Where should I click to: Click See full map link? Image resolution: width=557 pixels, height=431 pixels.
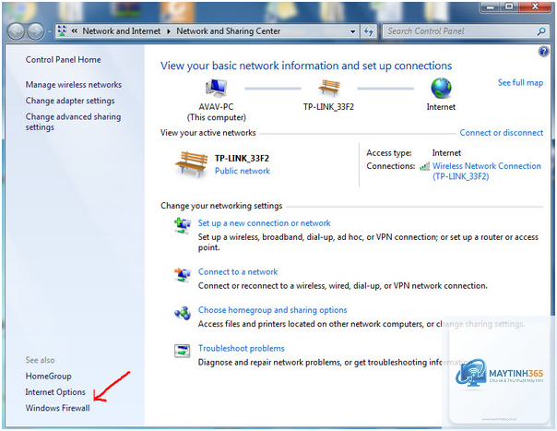pos(520,83)
